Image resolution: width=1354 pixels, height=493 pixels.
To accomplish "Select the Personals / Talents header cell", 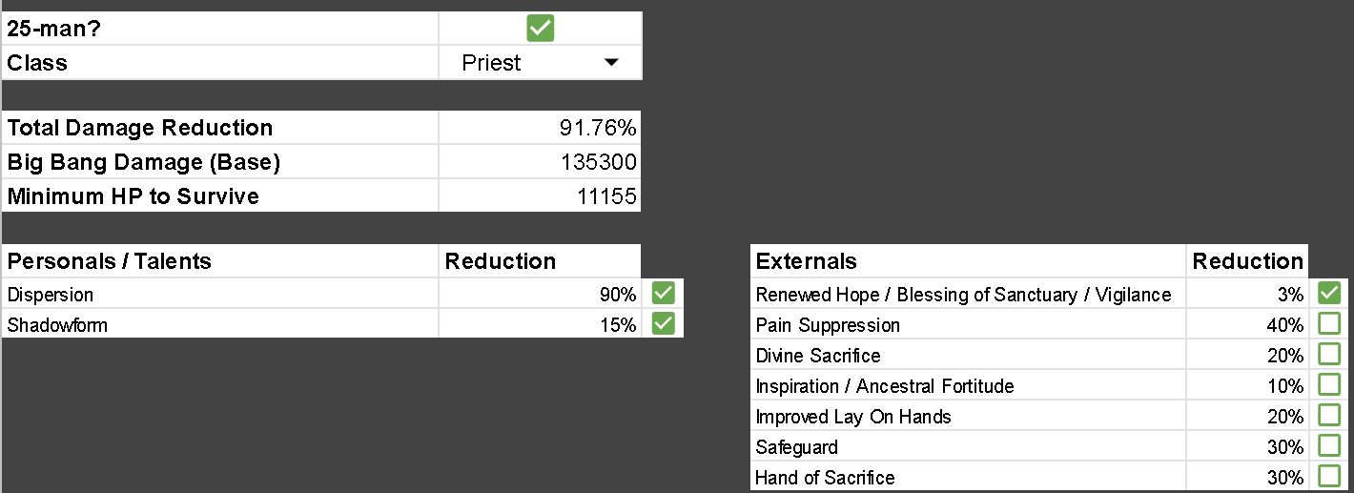I will pyautogui.click(x=220, y=261).
